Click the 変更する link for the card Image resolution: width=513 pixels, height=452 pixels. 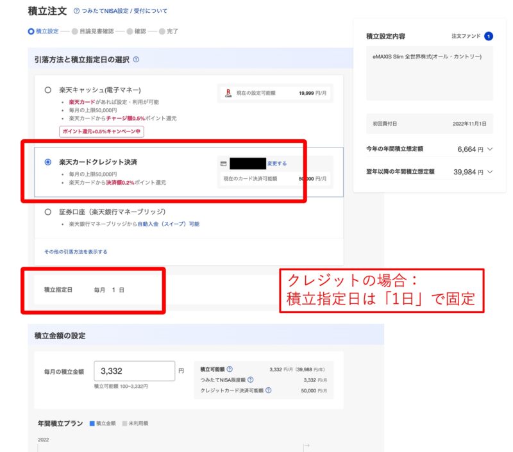(x=277, y=163)
